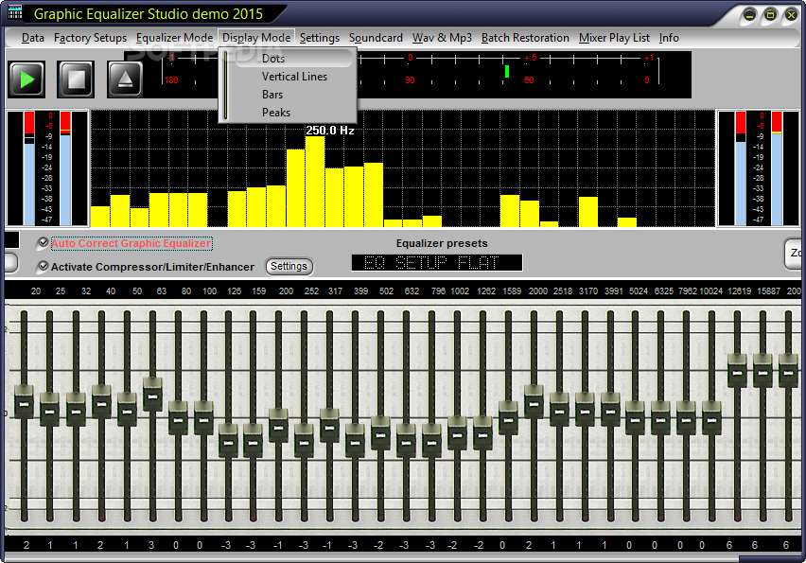Open the Equalizer Mode menu
This screenshot has height=563, width=806.
coord(174,38)
